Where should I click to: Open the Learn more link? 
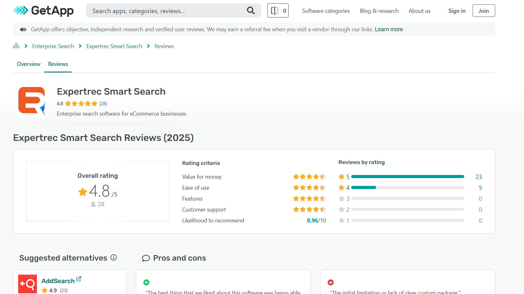(x=389, y=29)
